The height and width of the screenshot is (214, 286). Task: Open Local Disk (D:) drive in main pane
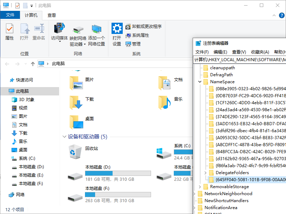(75, 176)
